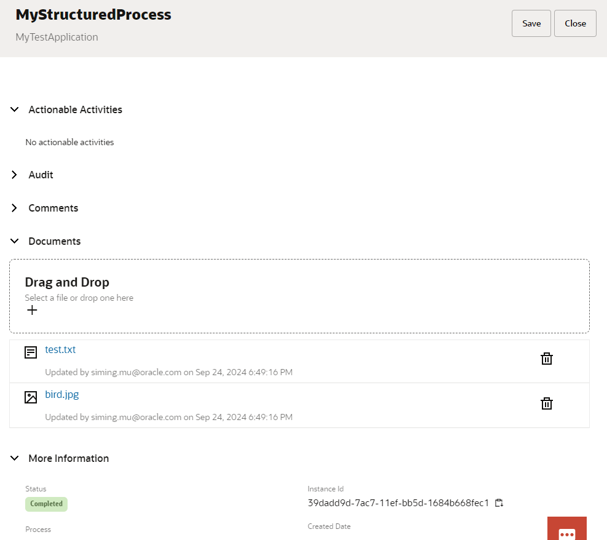607x540 pixels.
Task: Delete test.txt using its trash icon
Action: 546,359
